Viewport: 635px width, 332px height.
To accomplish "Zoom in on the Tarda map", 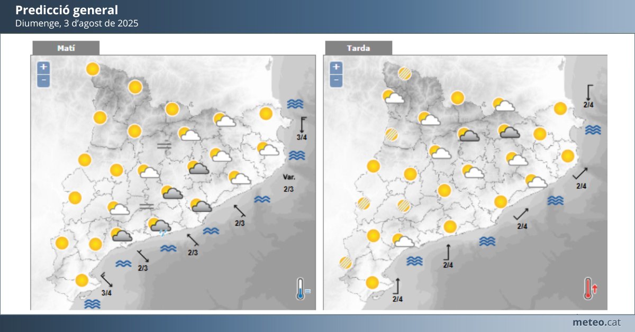I will 336,68.
